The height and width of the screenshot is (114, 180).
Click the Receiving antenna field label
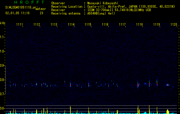[66, 13]
